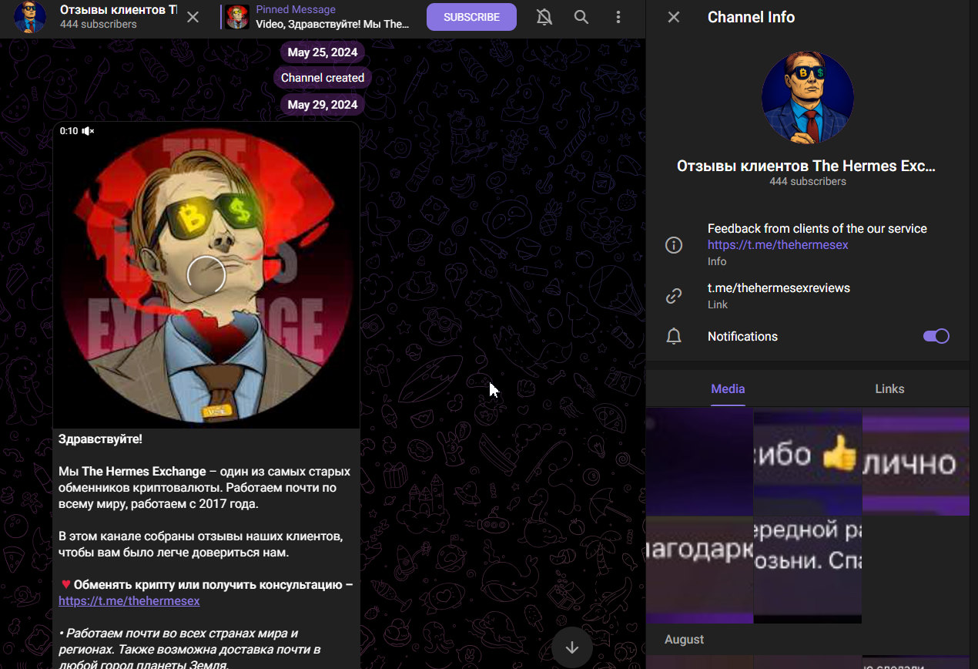Toggle the Notifications switch
This screenshot has height=669, width=978.
point(936,336)
